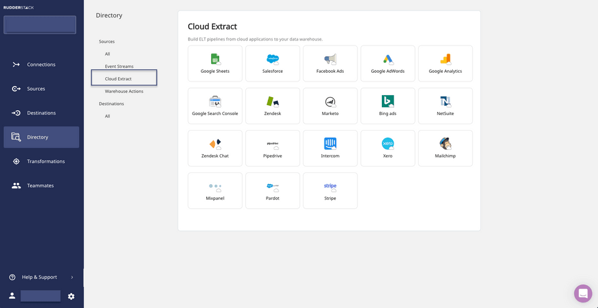Select the Directory menu label
598x308 pixels.
(x=38, y=138)
